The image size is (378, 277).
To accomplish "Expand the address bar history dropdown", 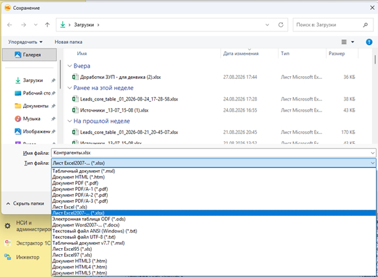I will [x=267, y=25].
